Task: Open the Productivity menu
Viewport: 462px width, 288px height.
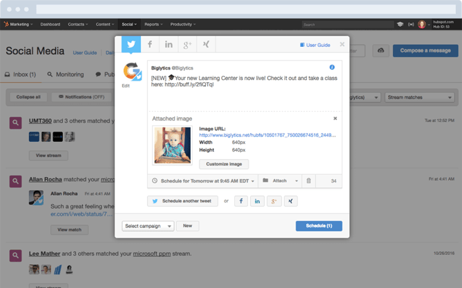Action: coord(183,24)
